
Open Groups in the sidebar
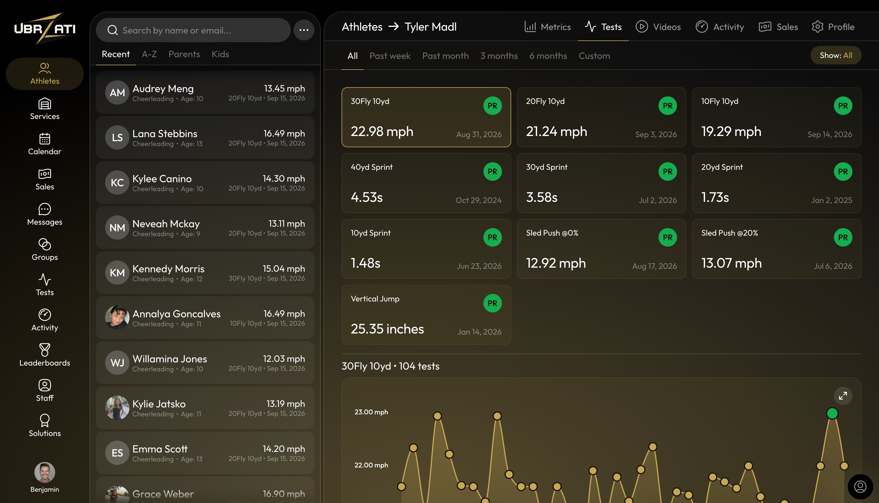point(44,250)
